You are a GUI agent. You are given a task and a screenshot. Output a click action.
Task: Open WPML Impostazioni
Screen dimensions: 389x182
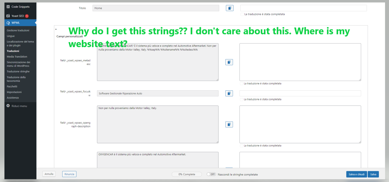(14, 92)
